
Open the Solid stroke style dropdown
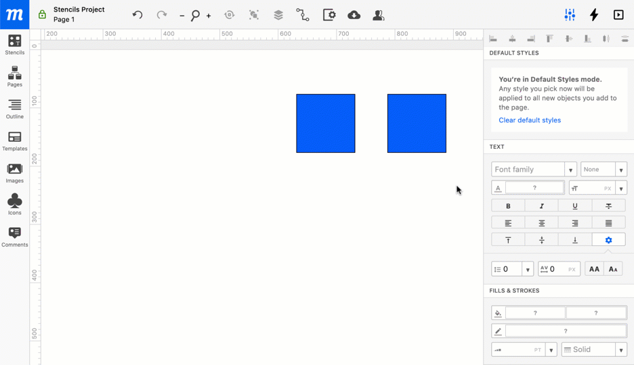(594, 349)
